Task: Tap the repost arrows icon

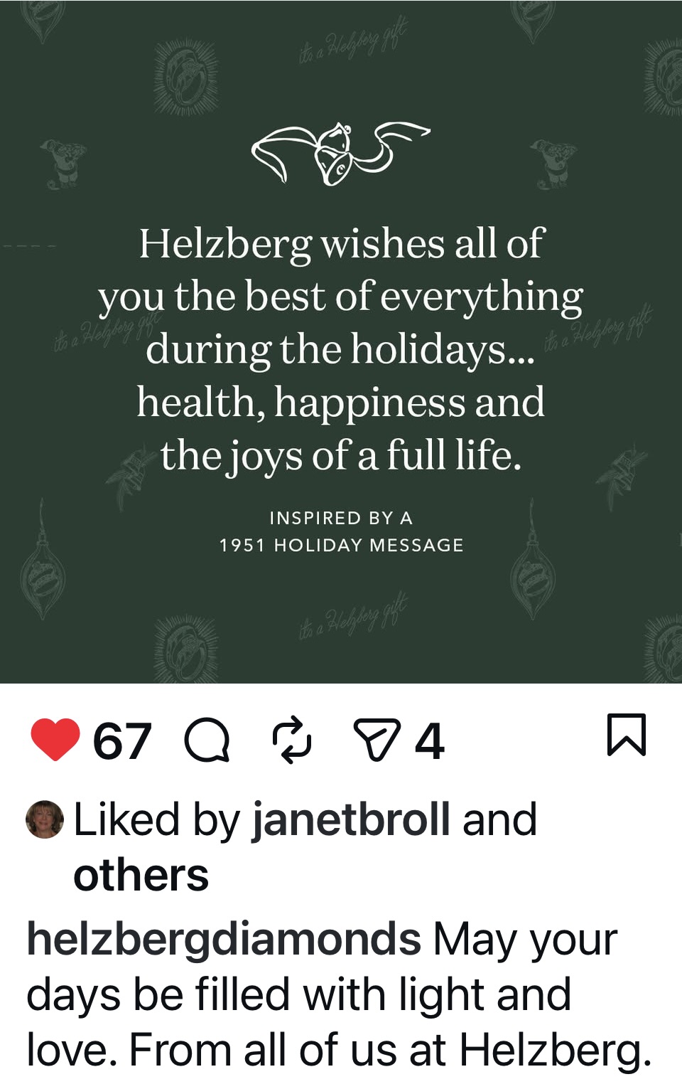Action: click(x=292, y=740)
